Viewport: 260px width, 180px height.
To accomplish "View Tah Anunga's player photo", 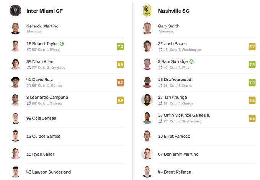I will pos(147,100).
